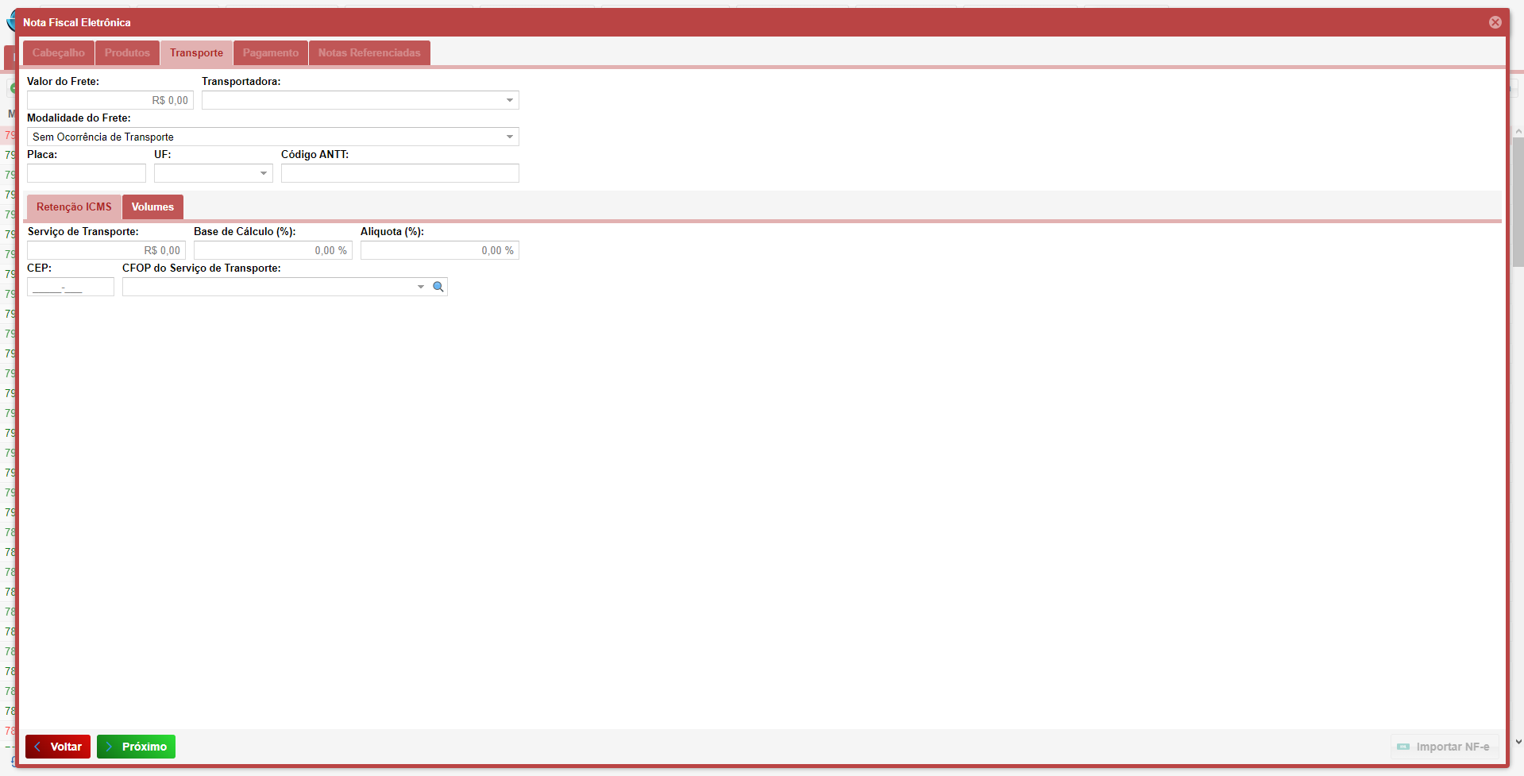Switch to the Cabeçalho tab
1524x776 pixels.
59,53
